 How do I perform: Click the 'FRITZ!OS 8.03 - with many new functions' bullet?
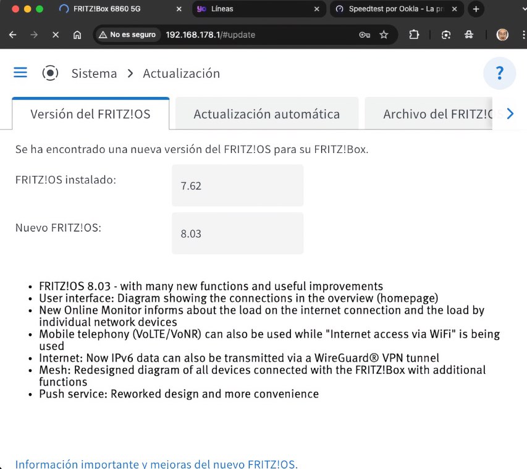pos(211,286)
